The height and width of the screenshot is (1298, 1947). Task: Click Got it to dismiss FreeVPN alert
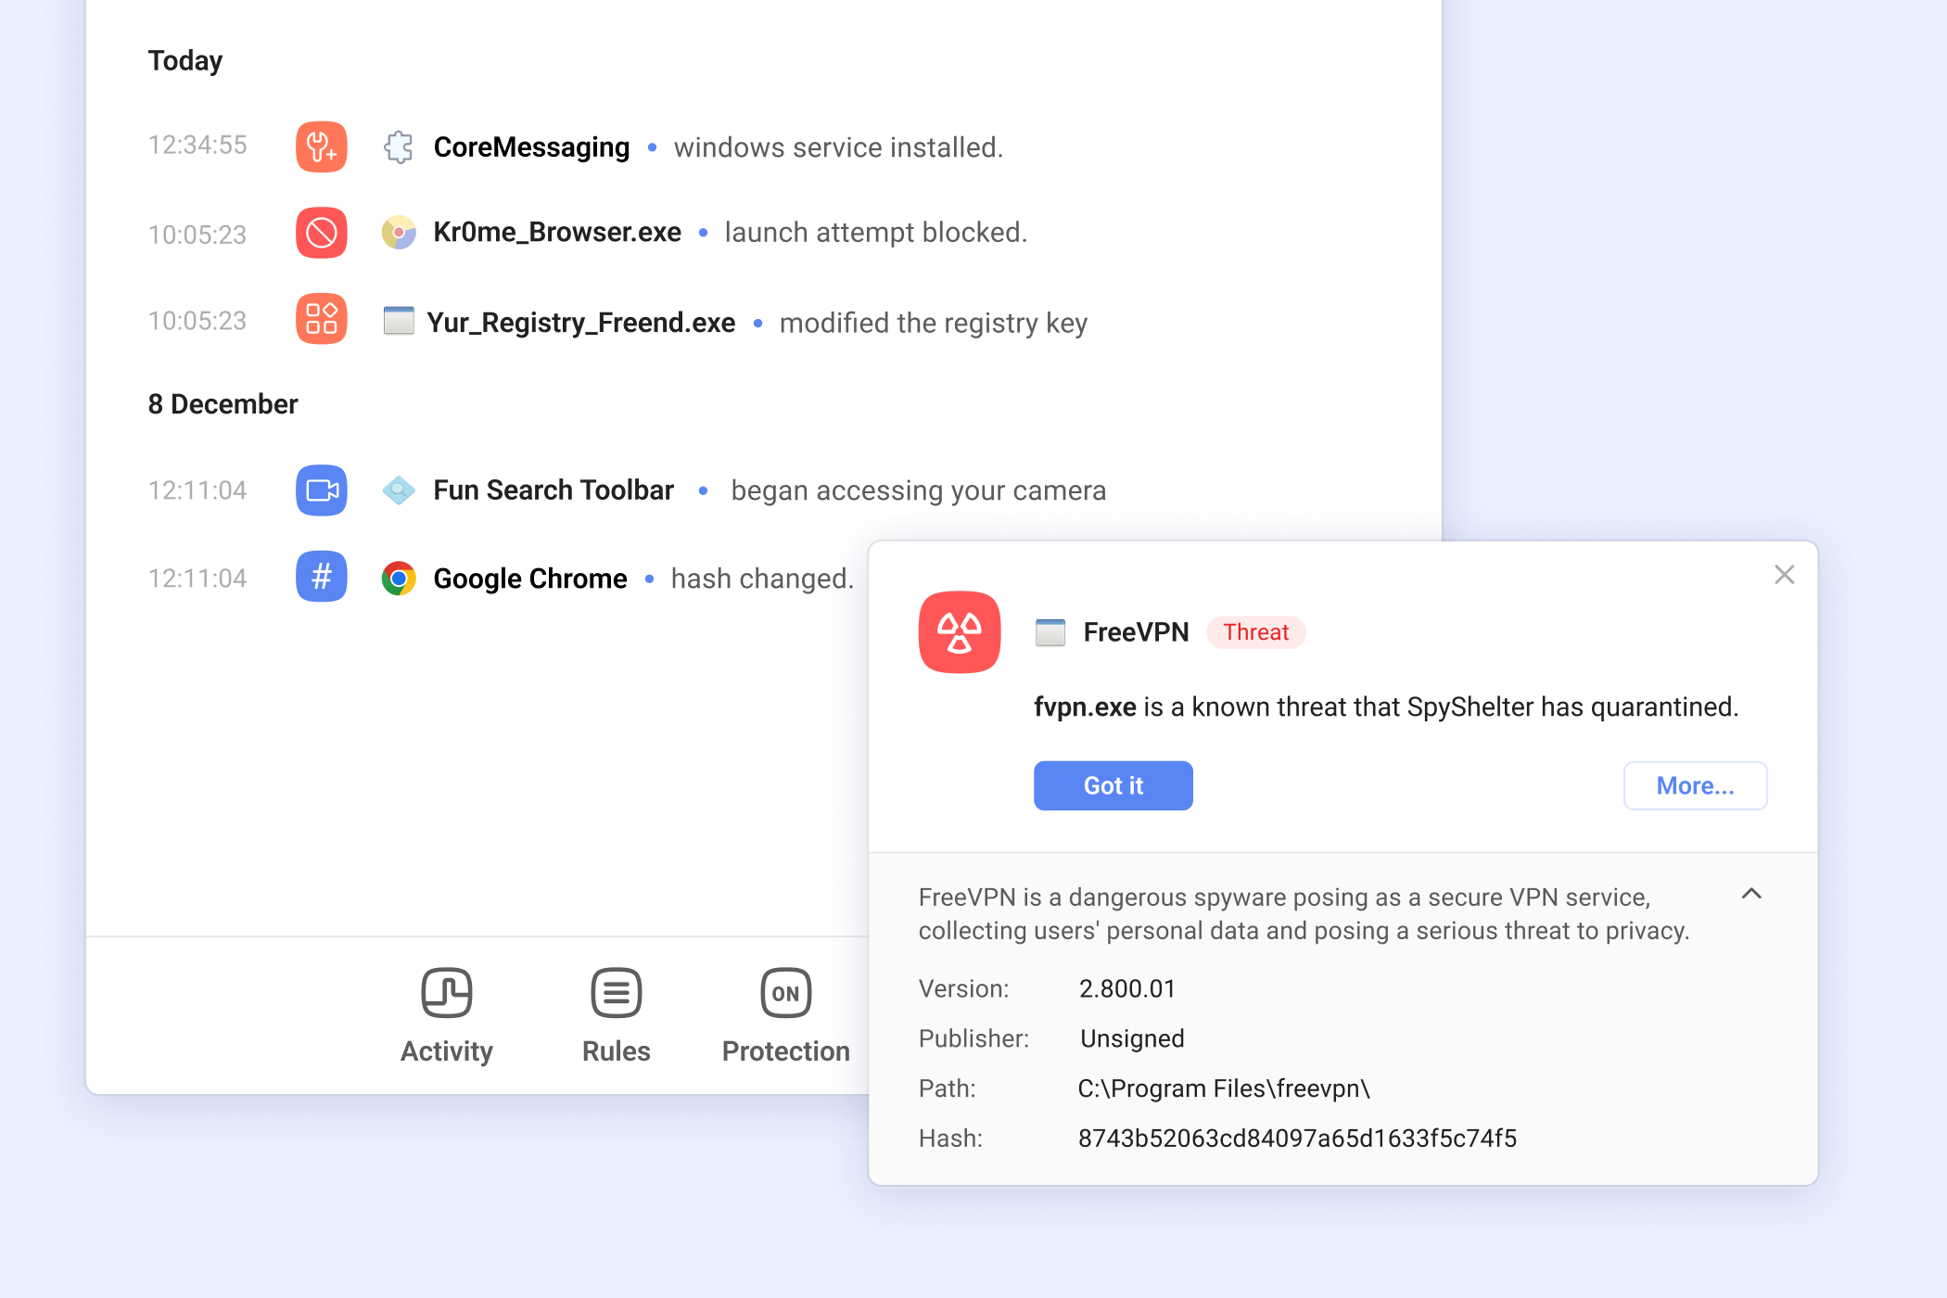click(1113, 785)
